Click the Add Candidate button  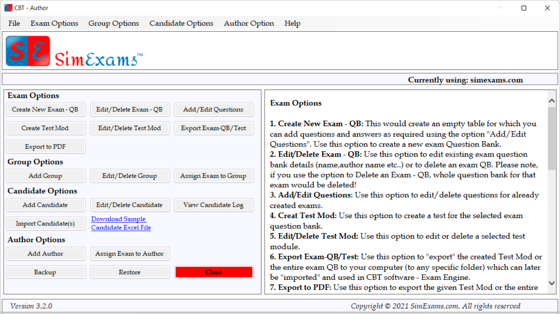tap(45, 205)
